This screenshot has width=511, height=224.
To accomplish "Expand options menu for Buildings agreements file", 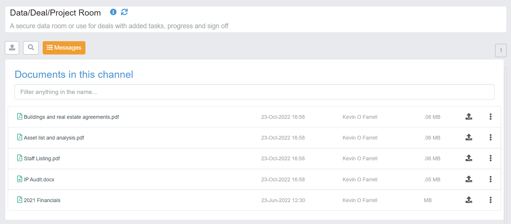I will [x=490, y=116].
